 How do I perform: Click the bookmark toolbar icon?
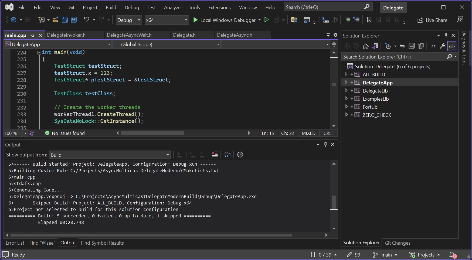pos(369,20)
